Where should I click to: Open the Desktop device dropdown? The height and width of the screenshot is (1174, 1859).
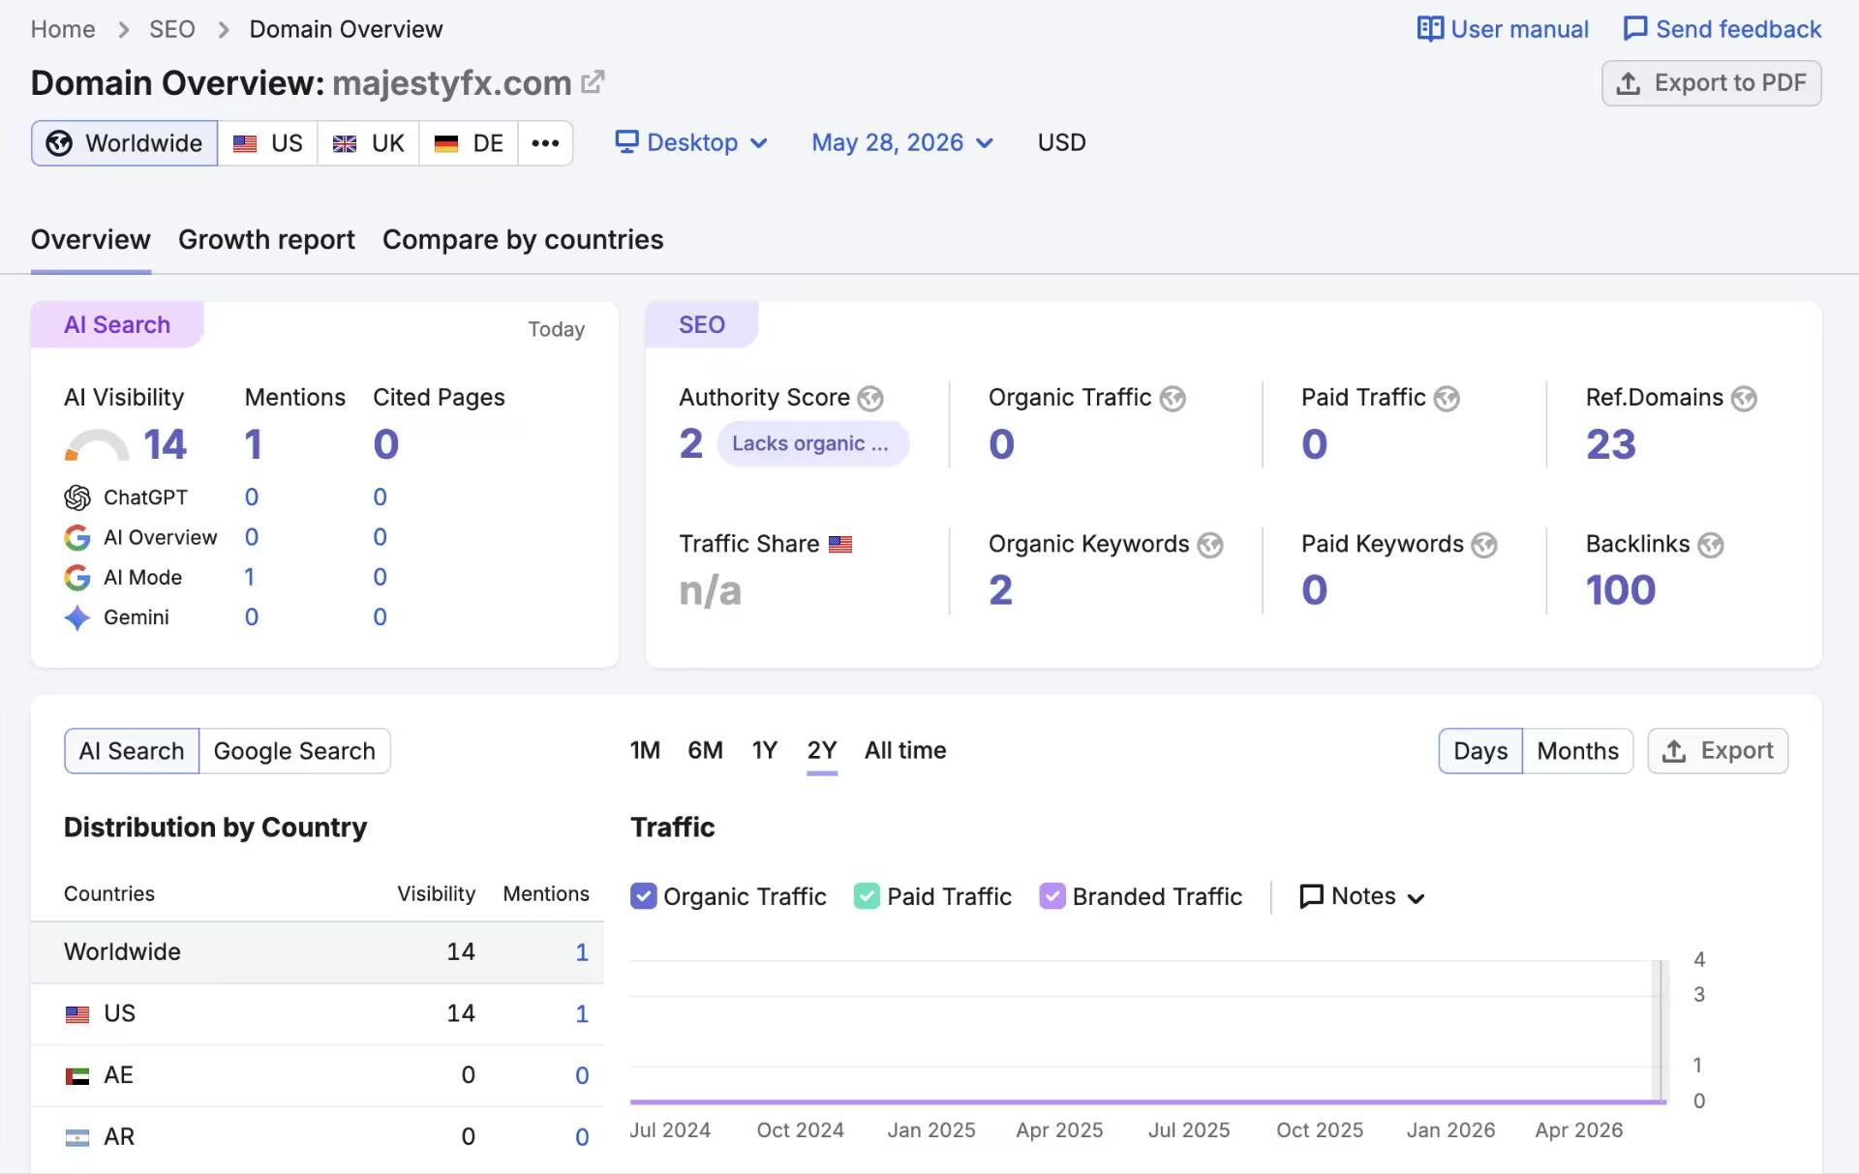coord(691,142)
